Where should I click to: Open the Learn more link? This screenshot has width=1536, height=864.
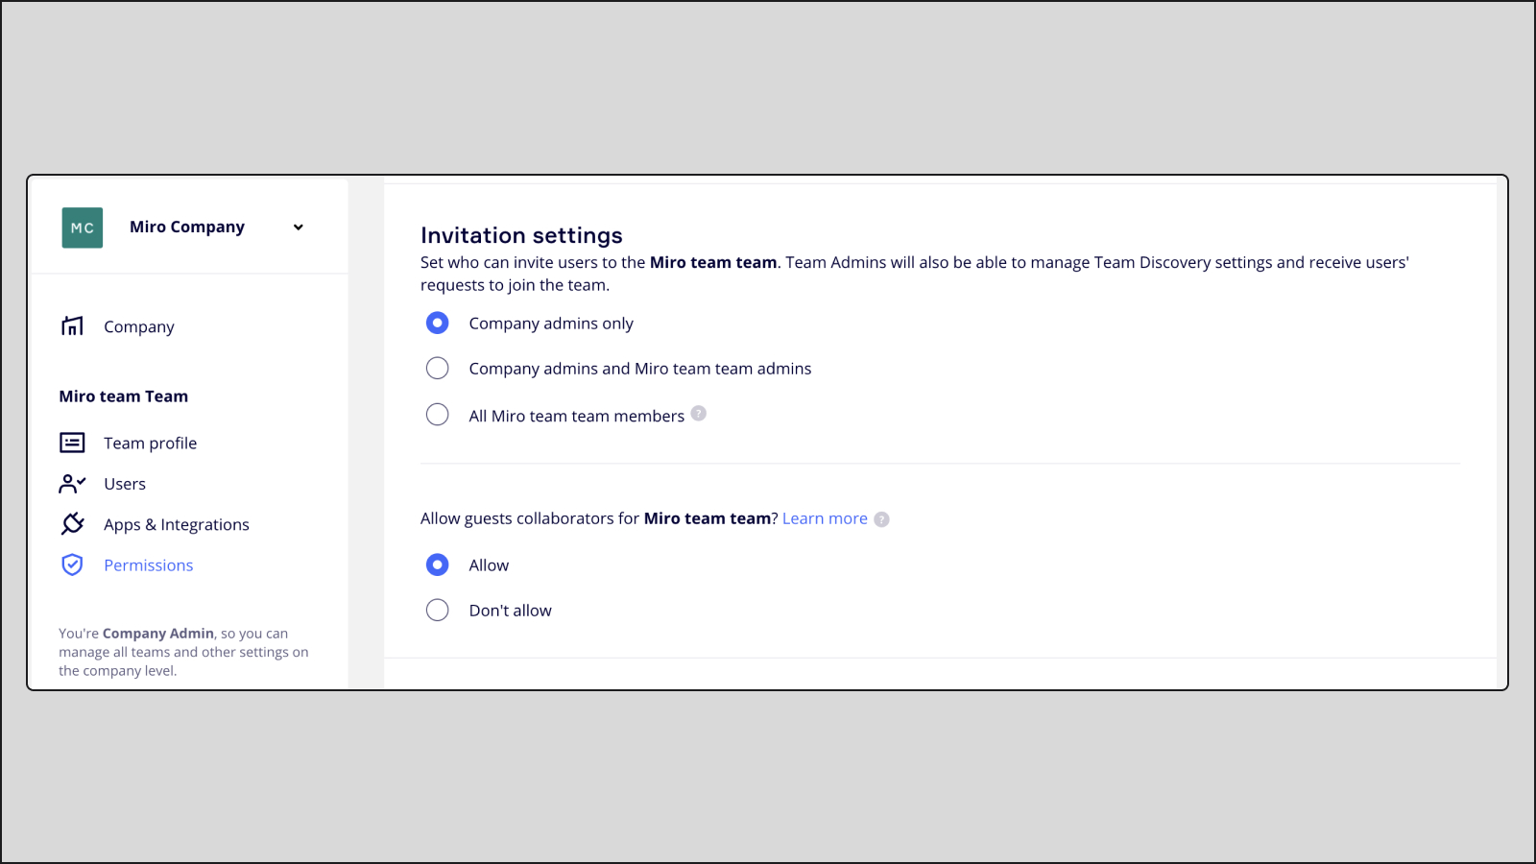824,517
